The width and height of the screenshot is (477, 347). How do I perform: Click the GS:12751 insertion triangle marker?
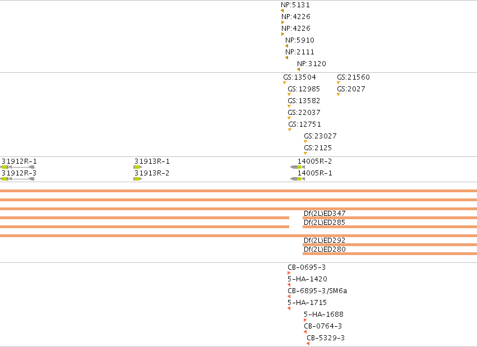tap(290, 130)
